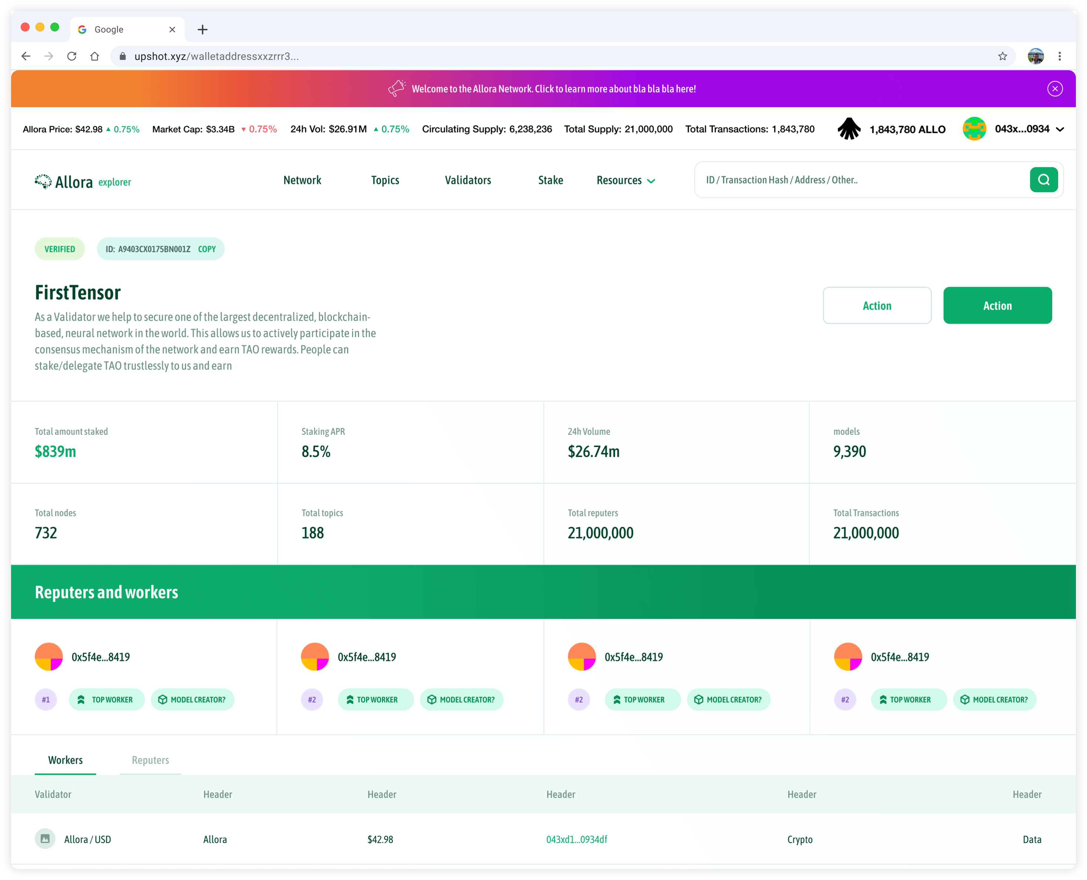Click the browser forward arrow

click(x=49, y=56)
